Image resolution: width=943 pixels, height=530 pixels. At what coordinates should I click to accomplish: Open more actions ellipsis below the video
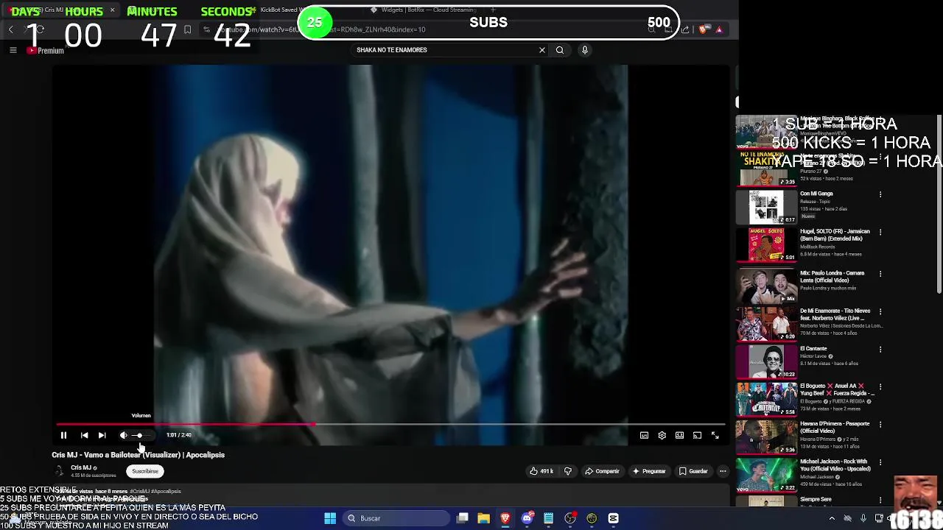pos(723,471)
